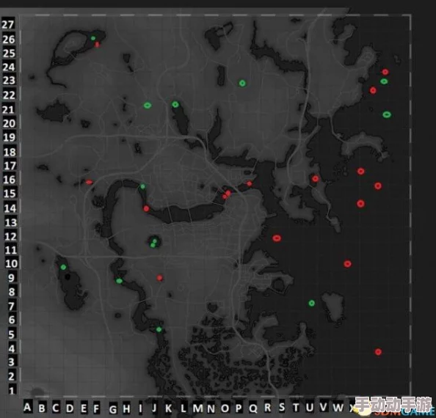Select the red marker at grid Q16

pos(250,183)
